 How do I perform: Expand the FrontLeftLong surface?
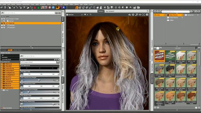click(2, 68)
